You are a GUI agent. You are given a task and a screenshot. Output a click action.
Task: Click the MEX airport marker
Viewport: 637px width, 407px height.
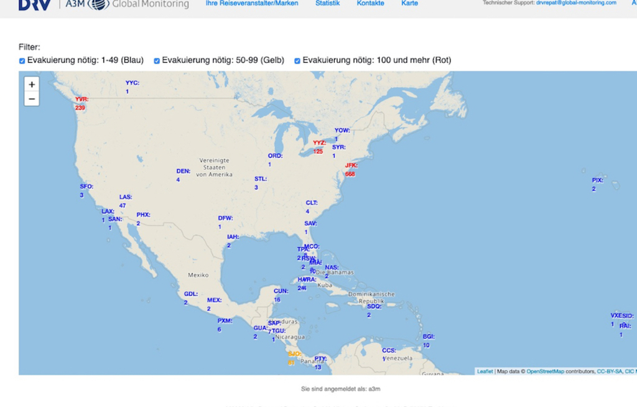(214, 304)
